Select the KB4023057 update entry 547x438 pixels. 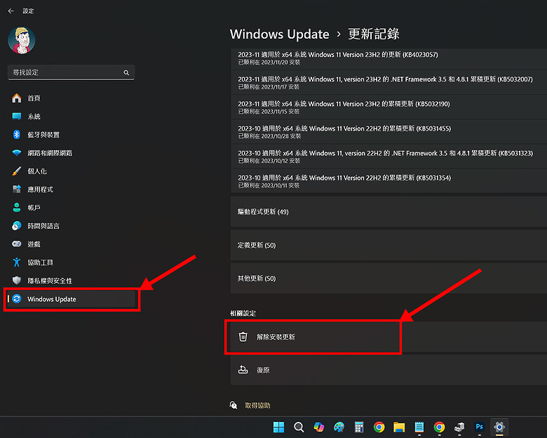click(x=389, y=58)
